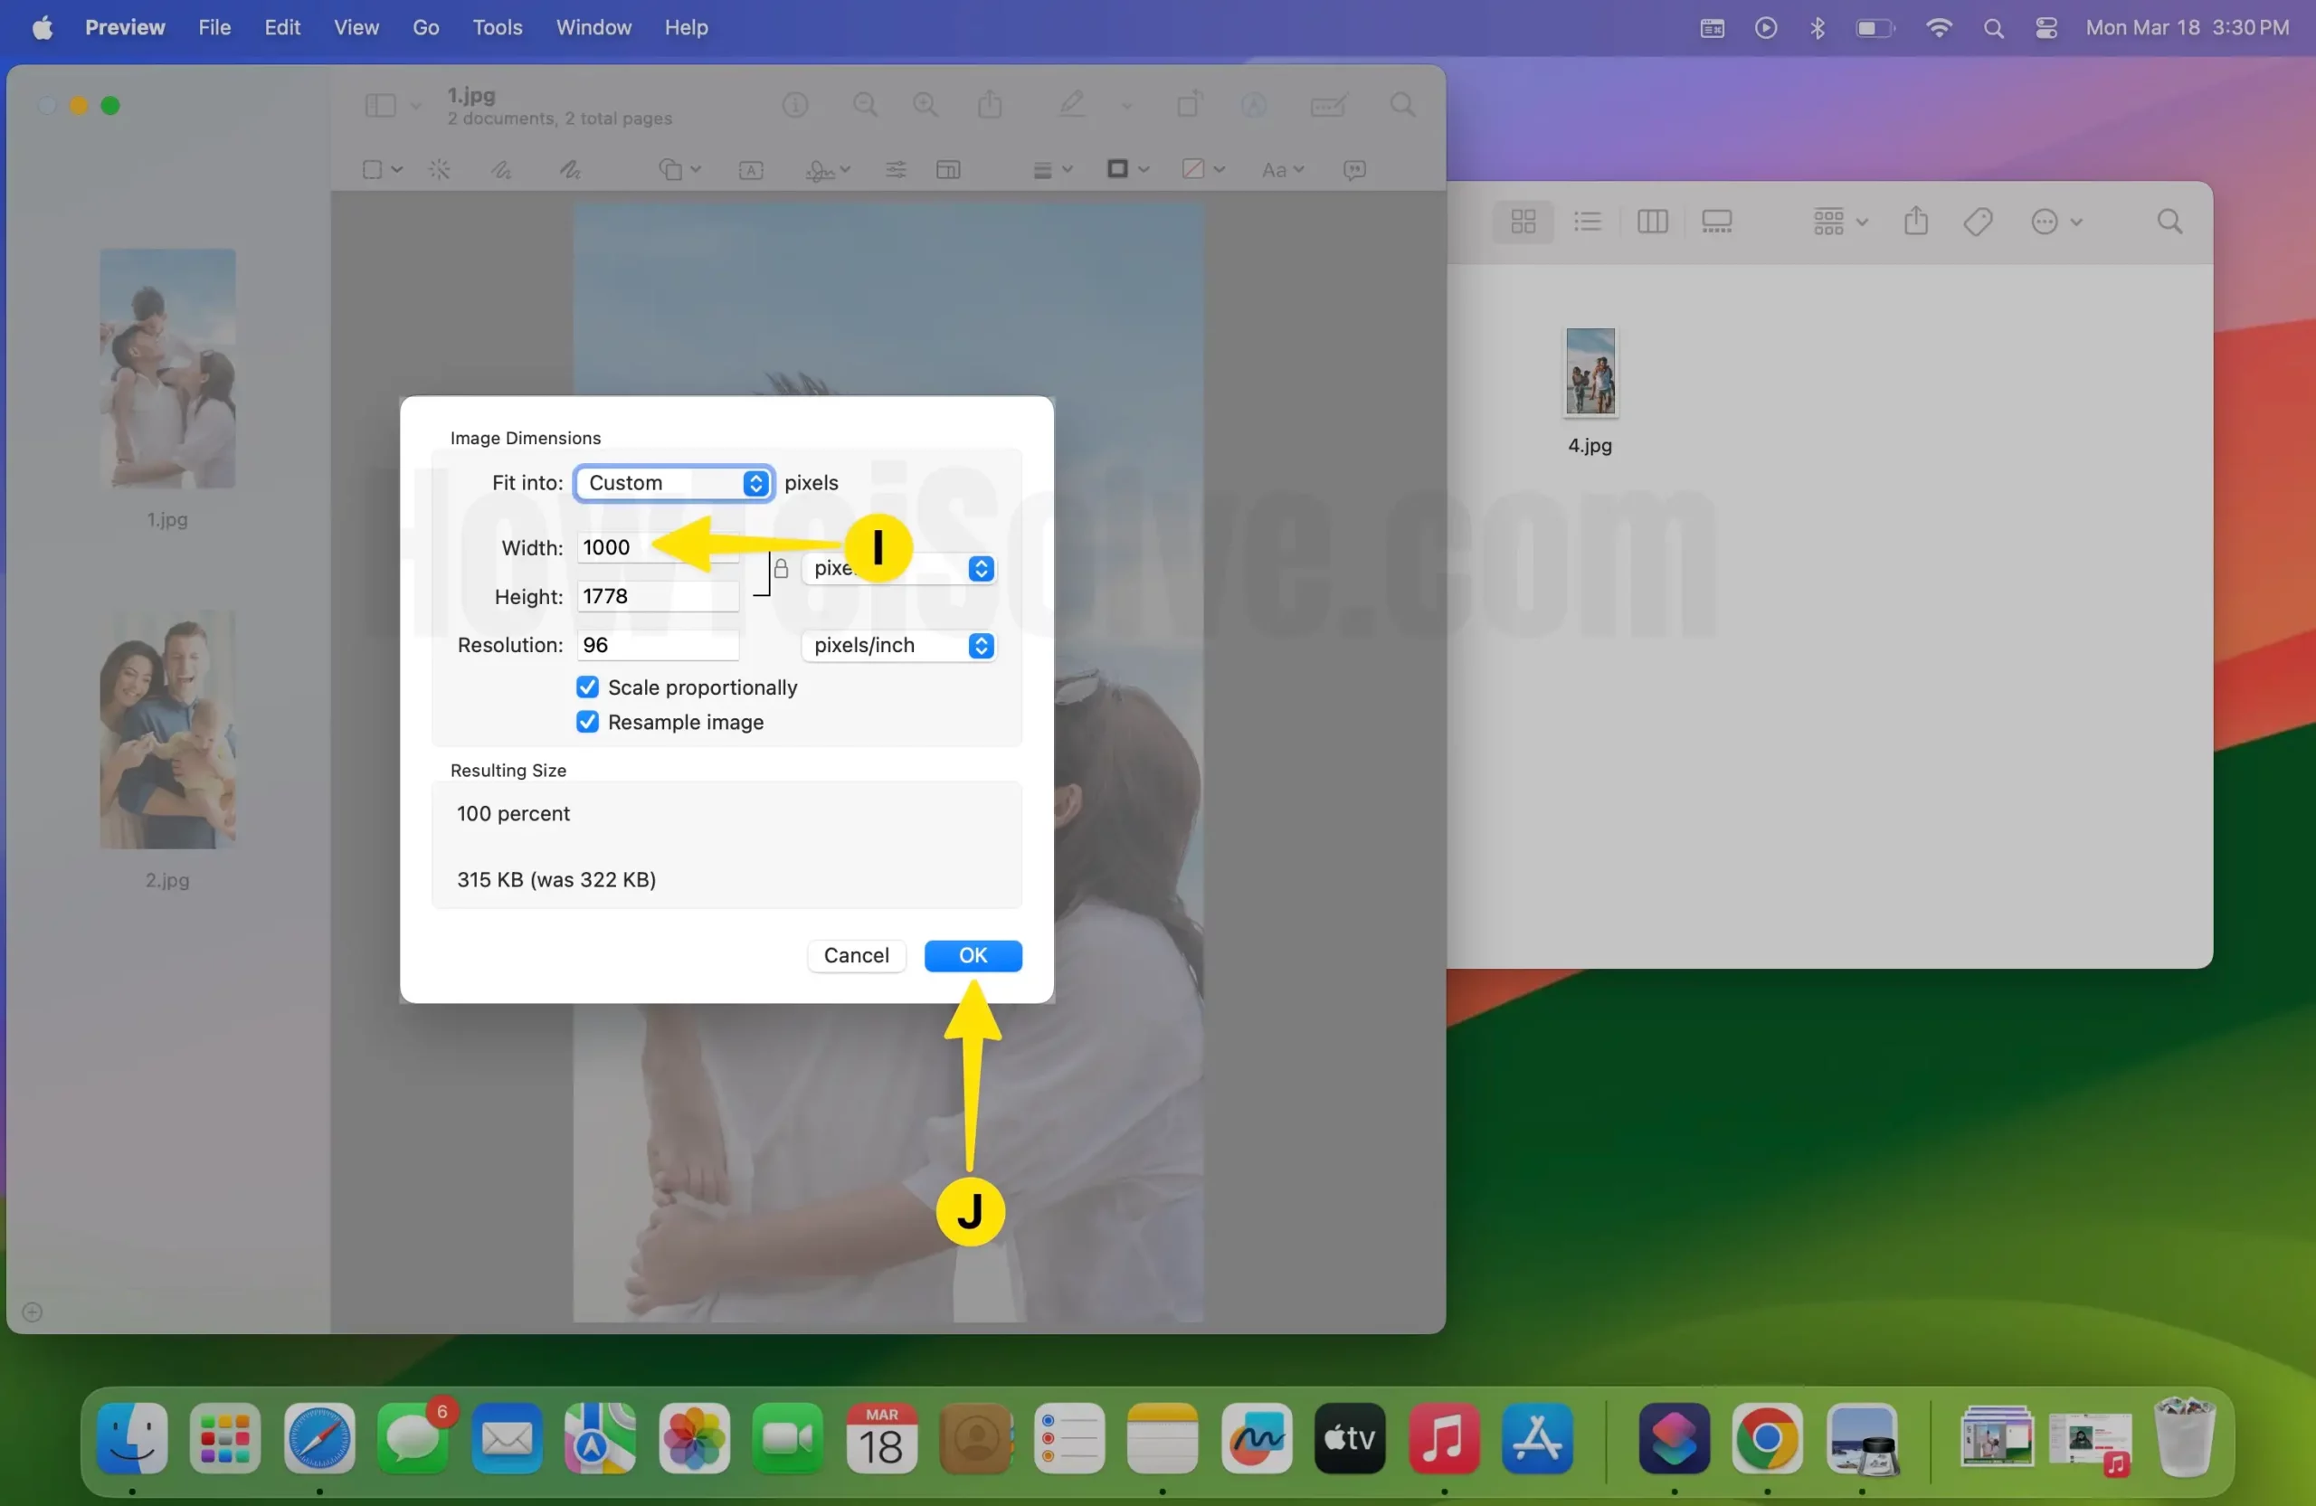Open the Adjust Color tool
Viewport: 2316px width, 1506px height.
point(896,169)
